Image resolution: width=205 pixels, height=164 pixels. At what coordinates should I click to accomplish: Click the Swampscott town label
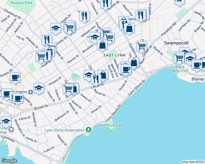tap(176, 43)
